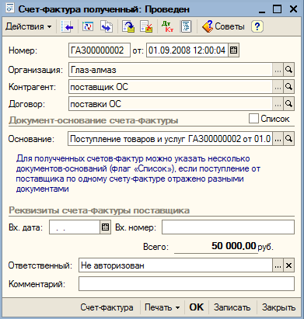
Task: Click the Дт/Кт postings result icon
Action: 167,26
